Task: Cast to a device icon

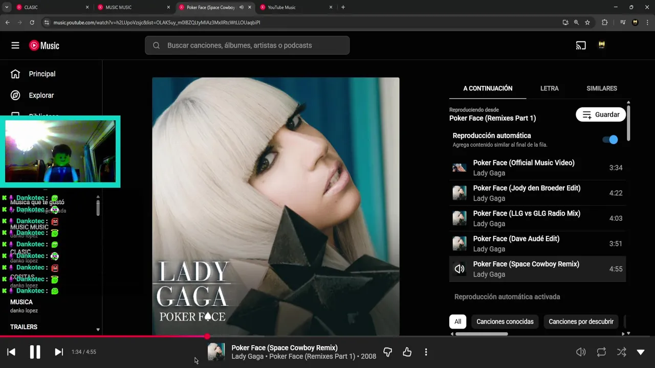Action: point(581,45)
